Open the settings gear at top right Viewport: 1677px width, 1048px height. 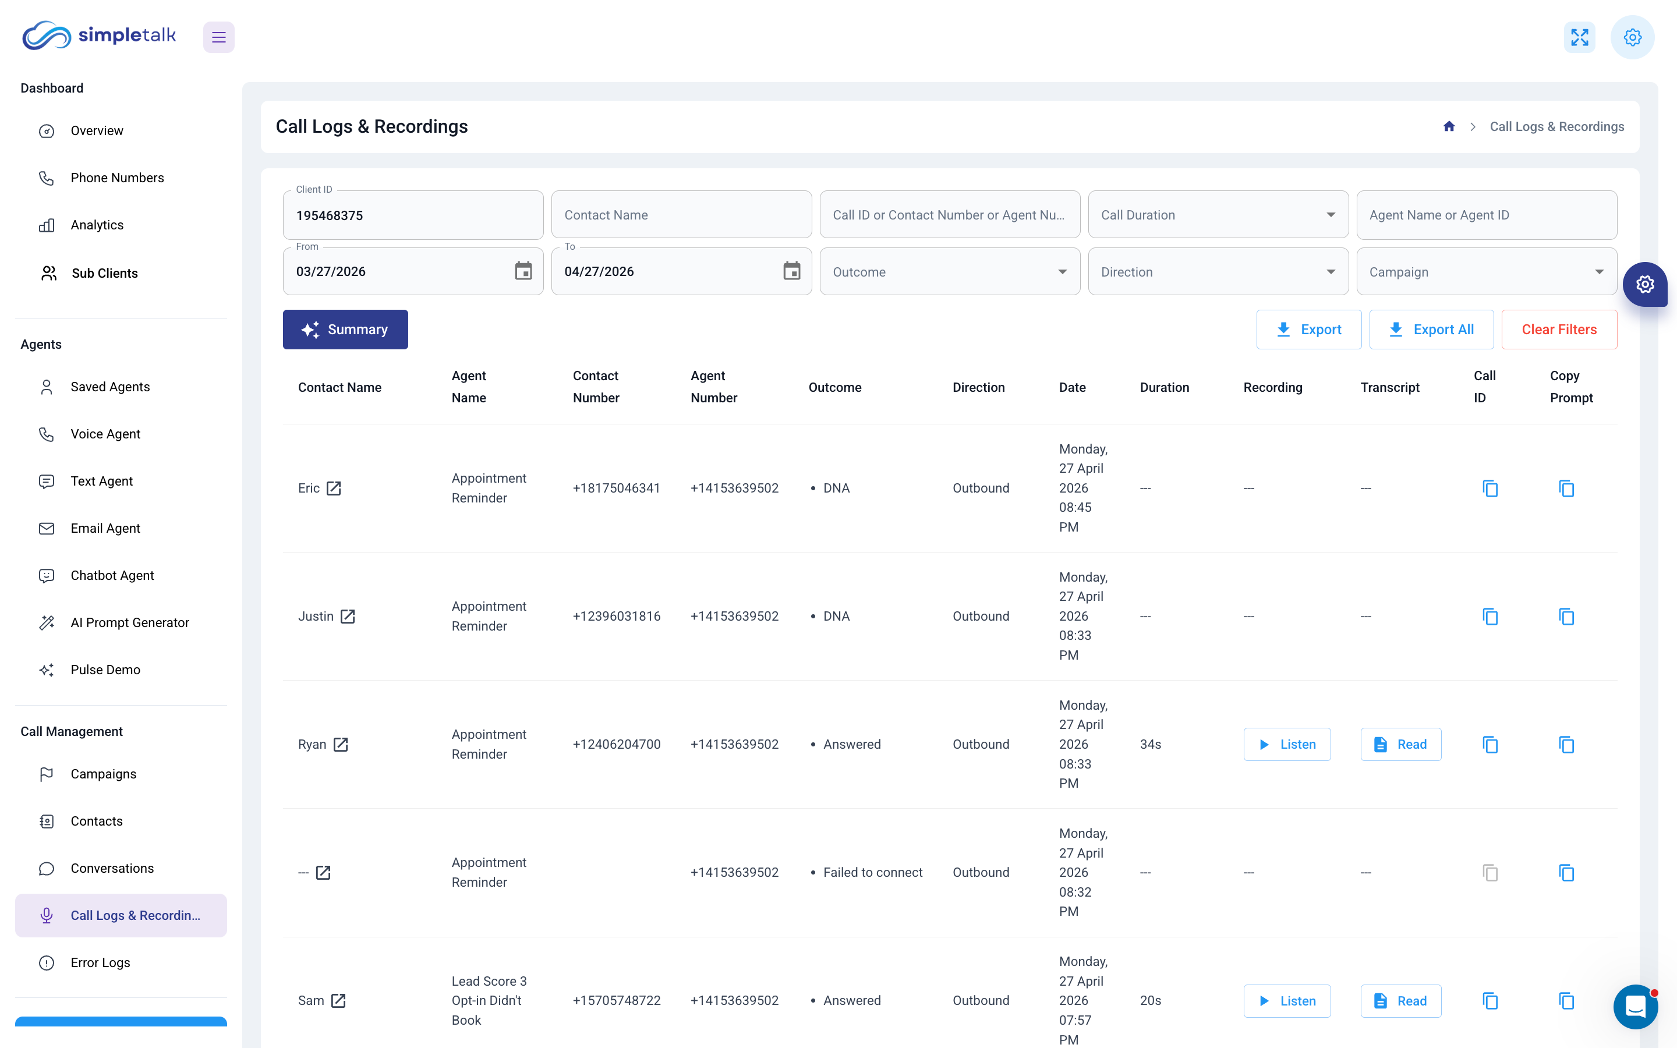click(1632, 37)
